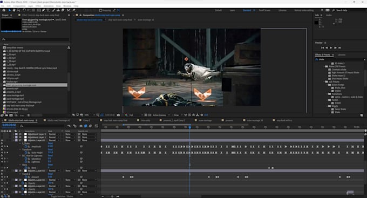Create a new folder in Project panel
Image resolution: width=367 pixels, height=198 pixels.
6,115
